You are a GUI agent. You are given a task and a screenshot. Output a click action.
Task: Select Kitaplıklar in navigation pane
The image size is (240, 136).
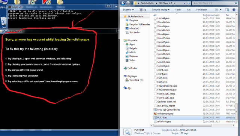pyautogui.click(x=132, y=40)
